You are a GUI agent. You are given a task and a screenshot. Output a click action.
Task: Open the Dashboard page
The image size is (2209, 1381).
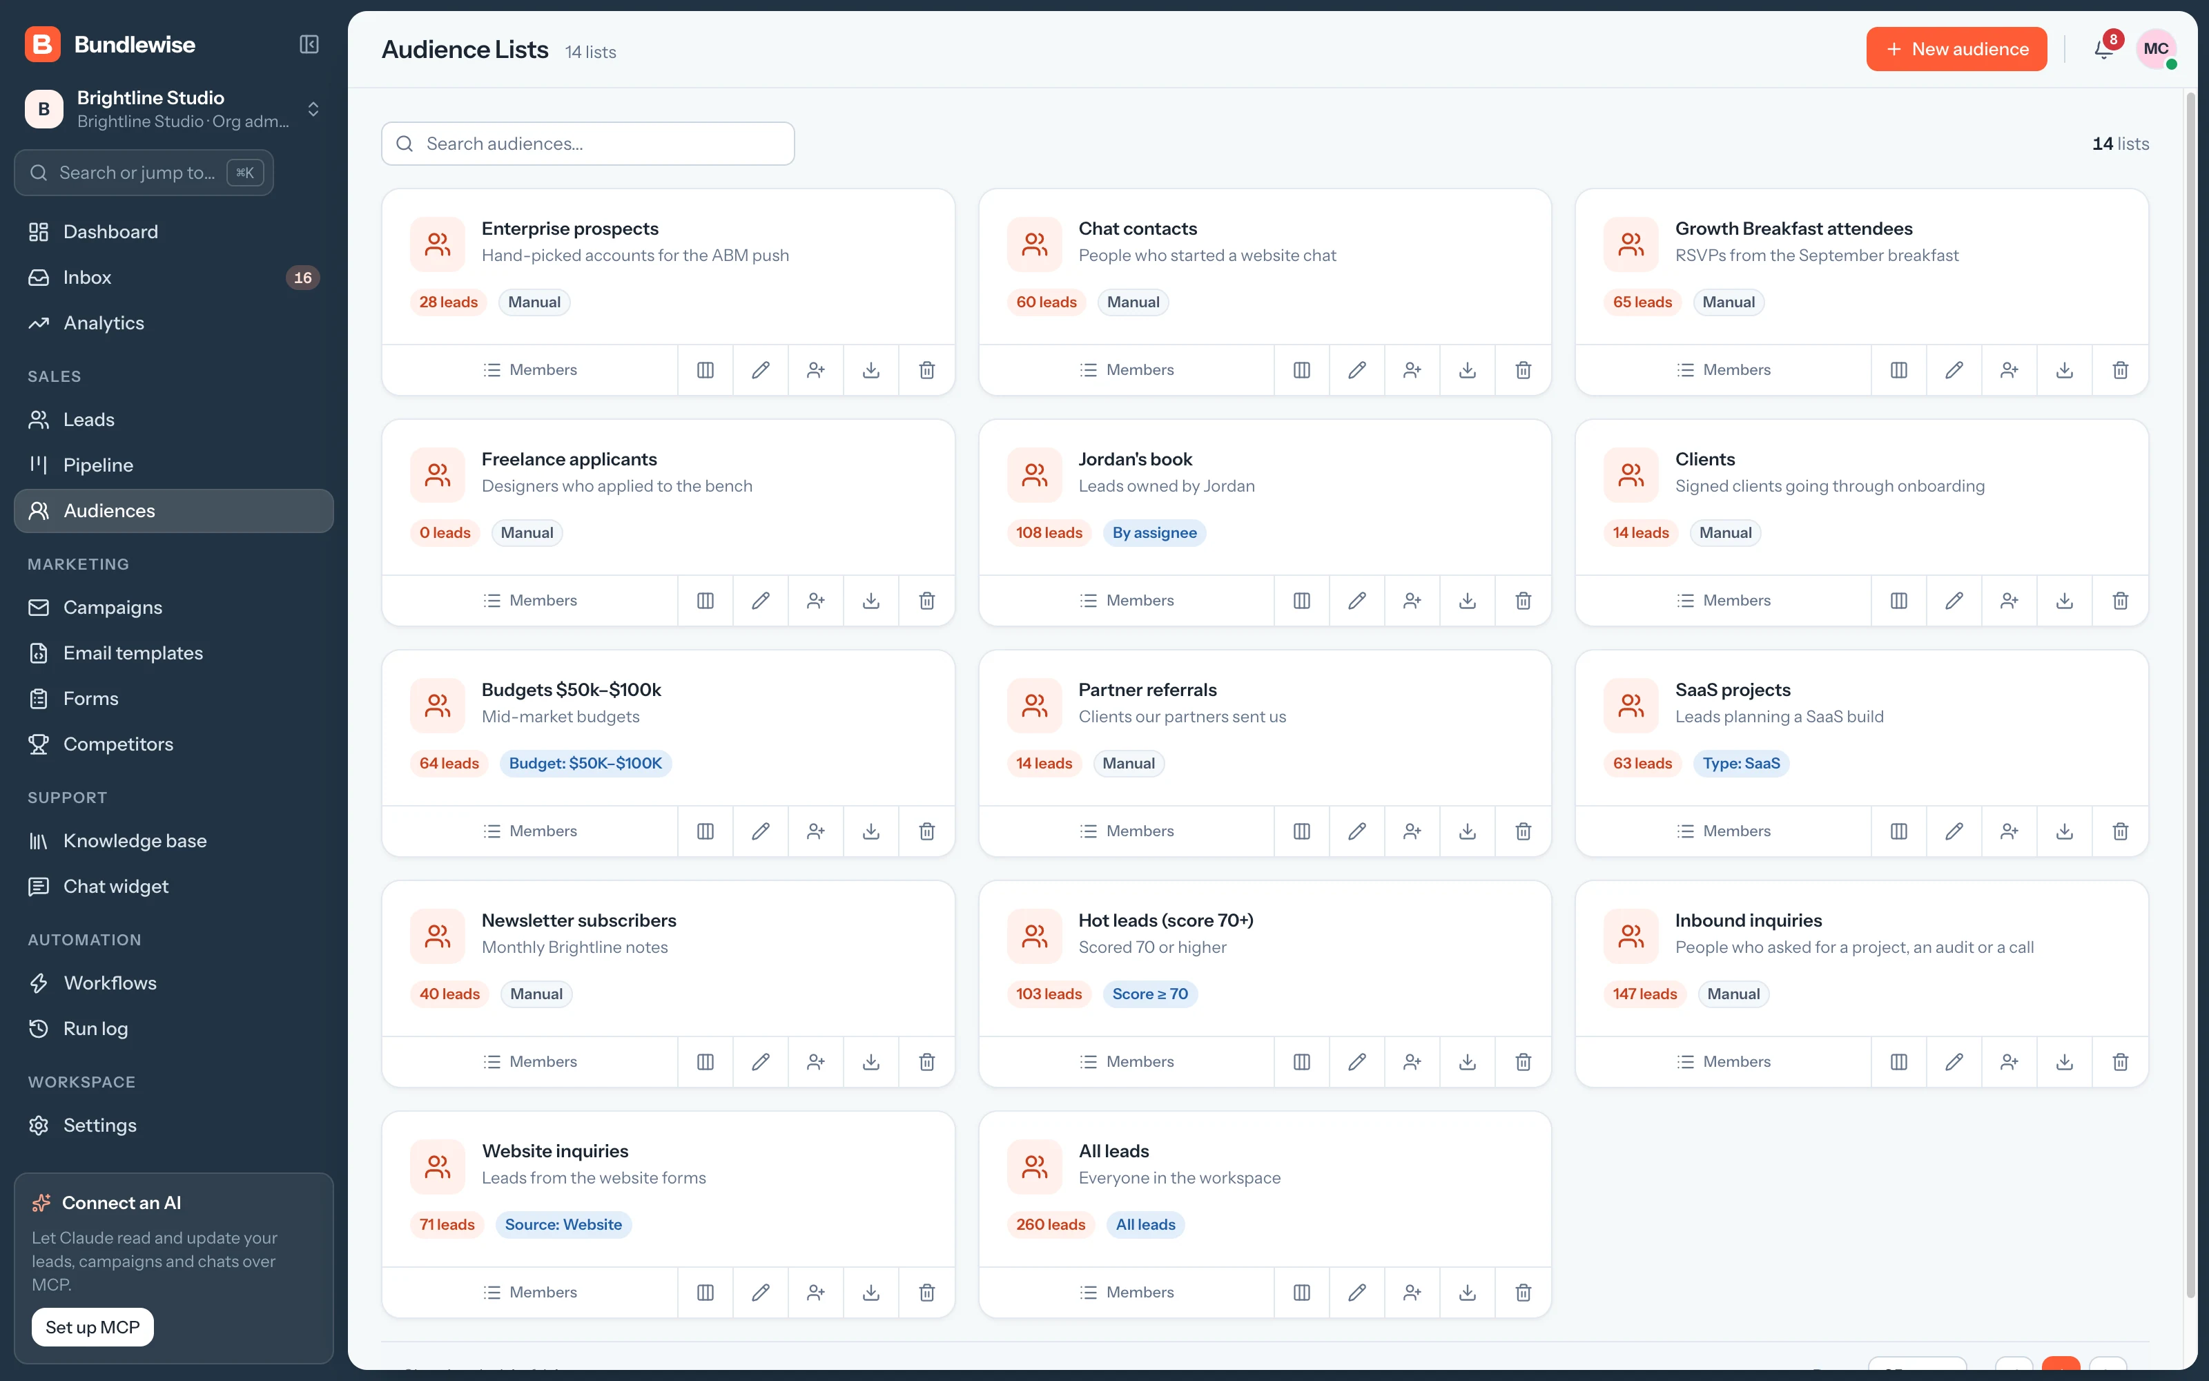[173, 232]
